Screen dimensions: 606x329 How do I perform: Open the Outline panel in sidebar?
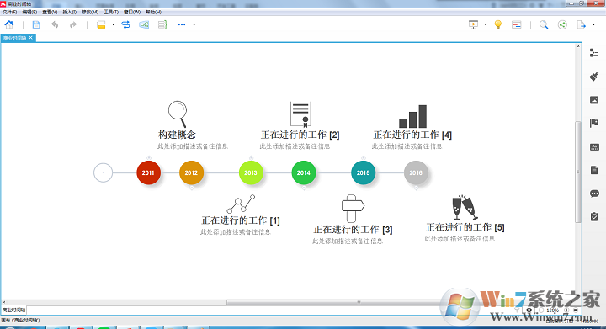coord(594,53)
